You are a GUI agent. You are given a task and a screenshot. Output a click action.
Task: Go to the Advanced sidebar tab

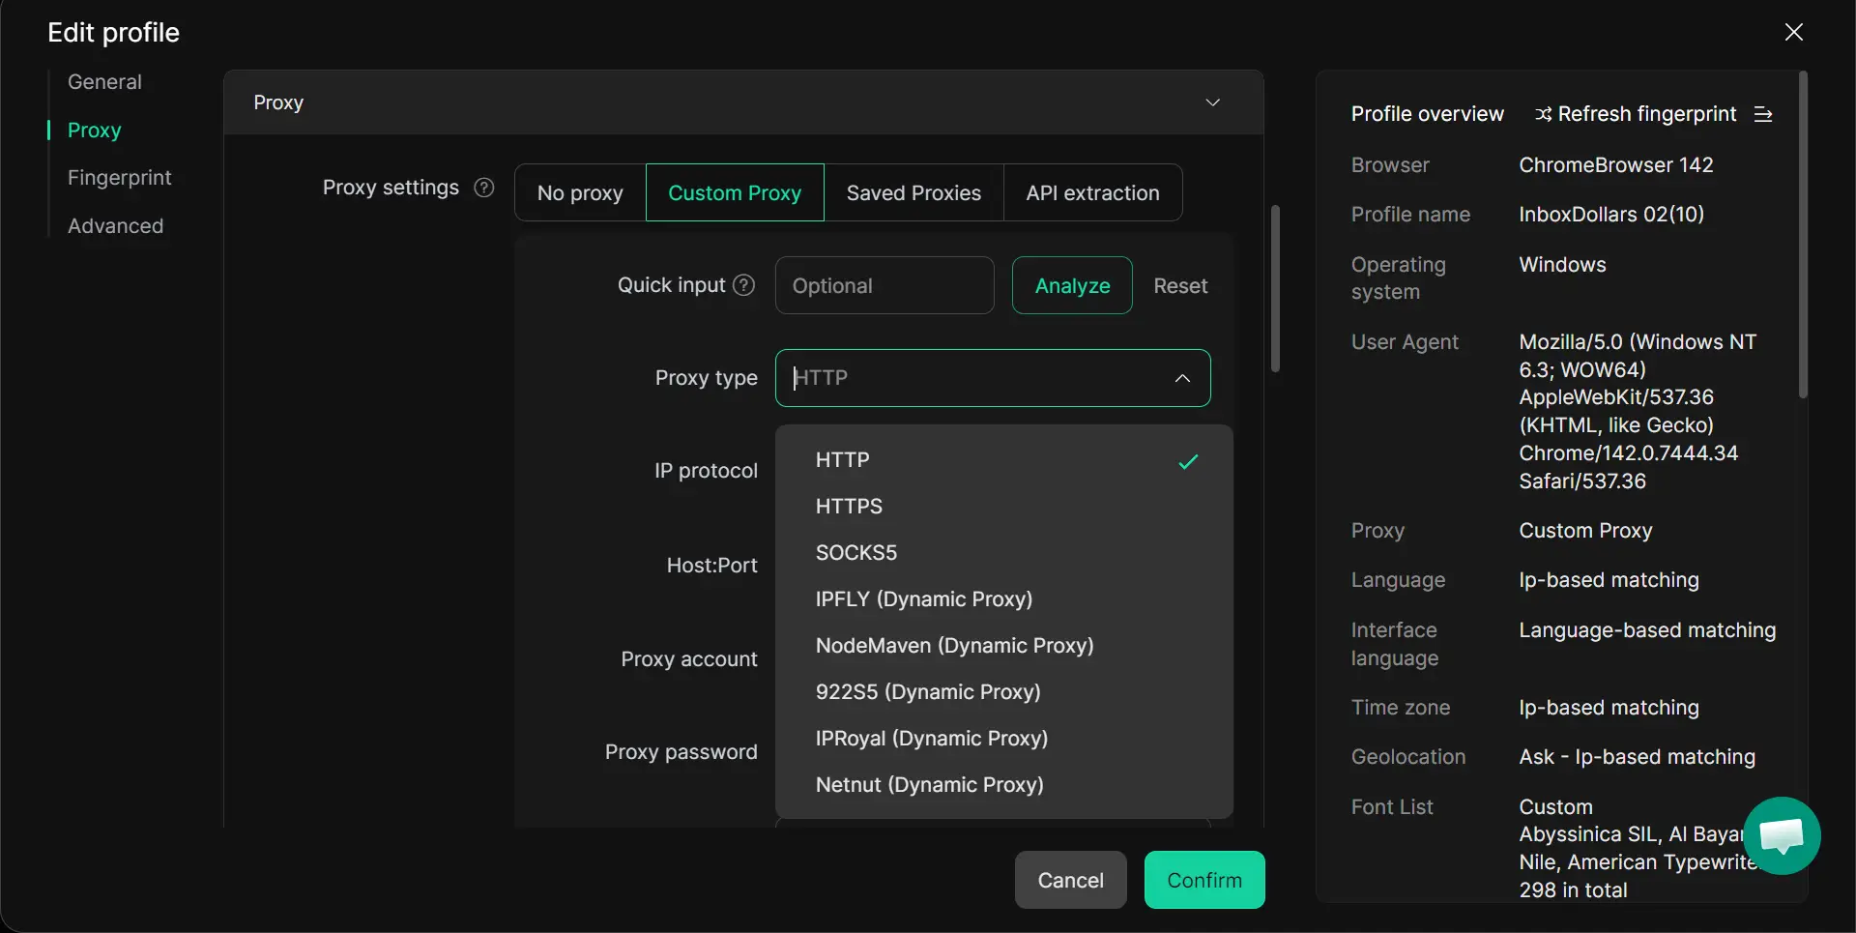(115, 226)
